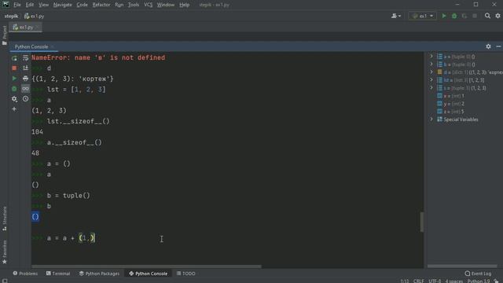Open the Navigate menu
503x283 pixels.
63,5
